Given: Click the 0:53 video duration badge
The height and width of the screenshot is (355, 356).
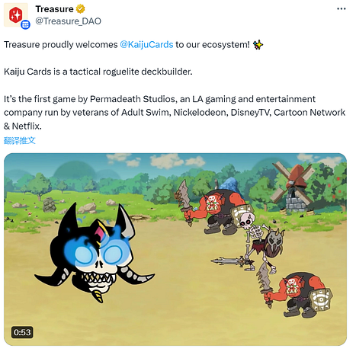Looking at the screenshot, I should click(22, 332).
